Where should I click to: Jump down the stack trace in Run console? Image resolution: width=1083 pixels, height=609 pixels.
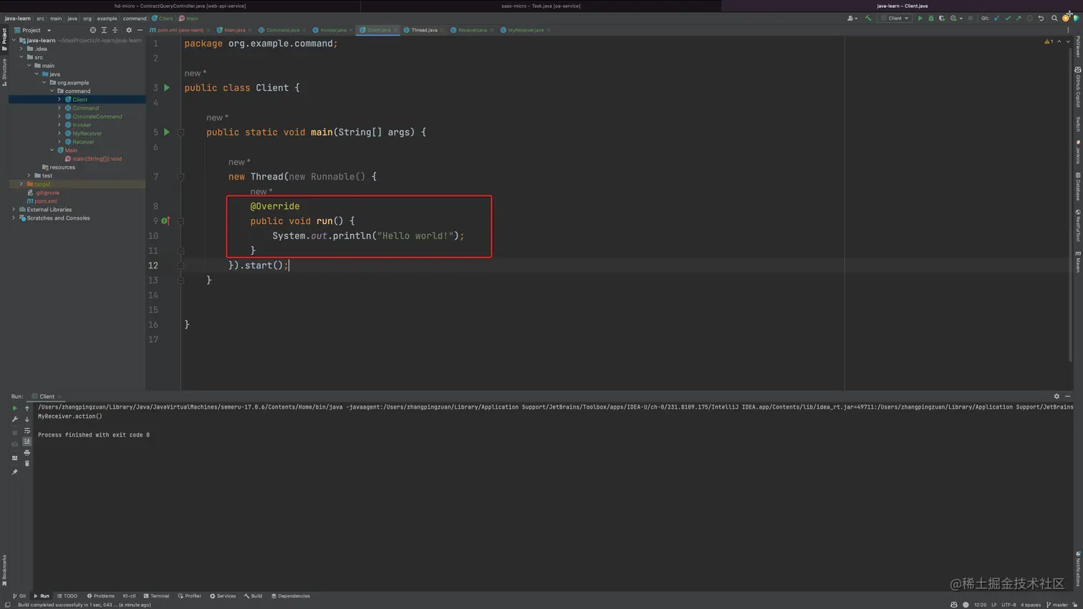click(27, 419)
